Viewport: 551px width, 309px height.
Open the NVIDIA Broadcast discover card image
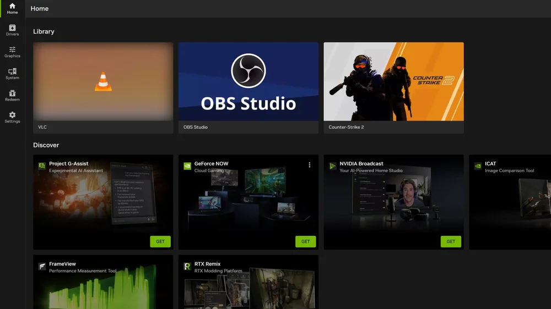[393, 202]
